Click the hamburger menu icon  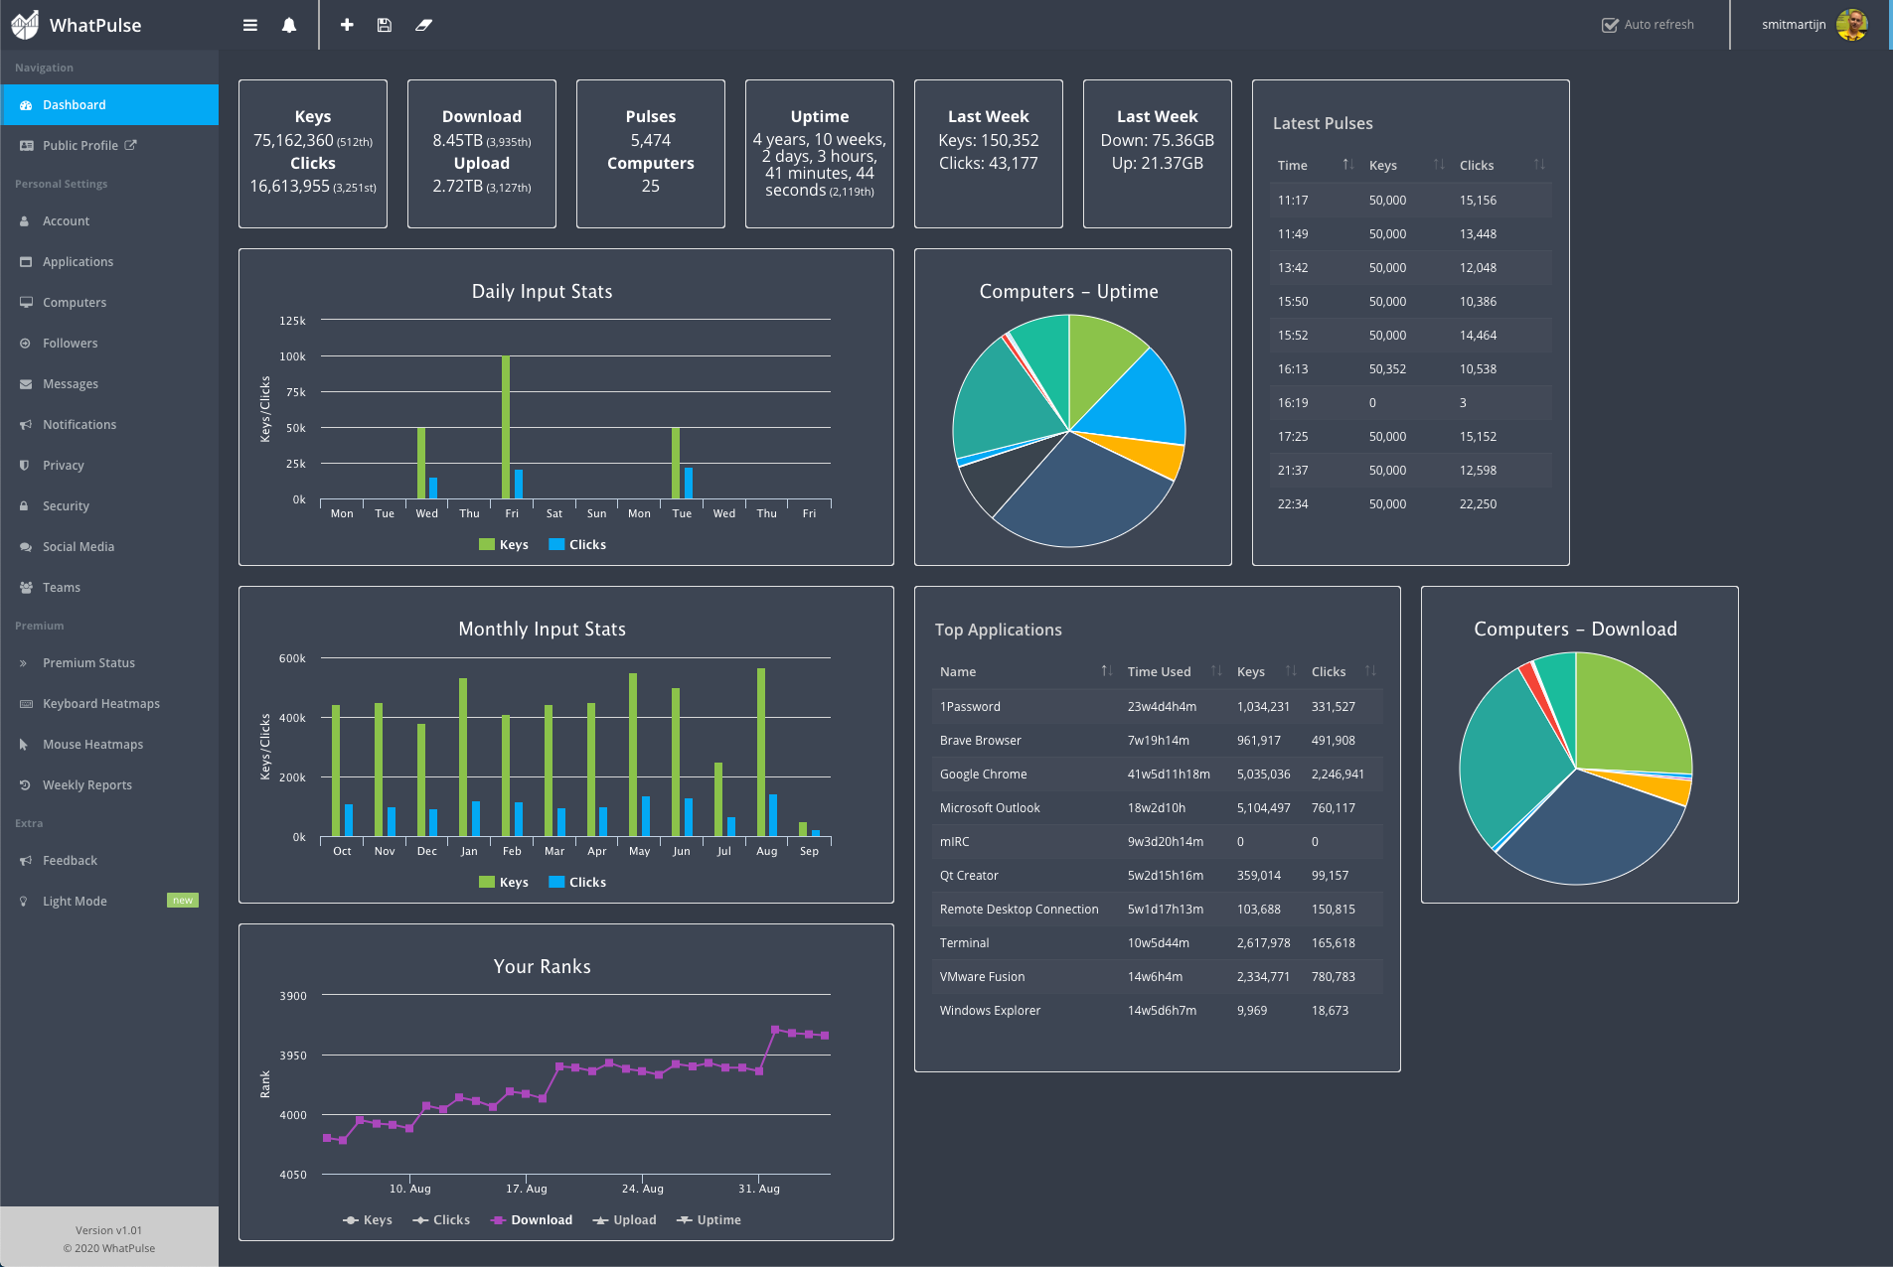point(250,25)
